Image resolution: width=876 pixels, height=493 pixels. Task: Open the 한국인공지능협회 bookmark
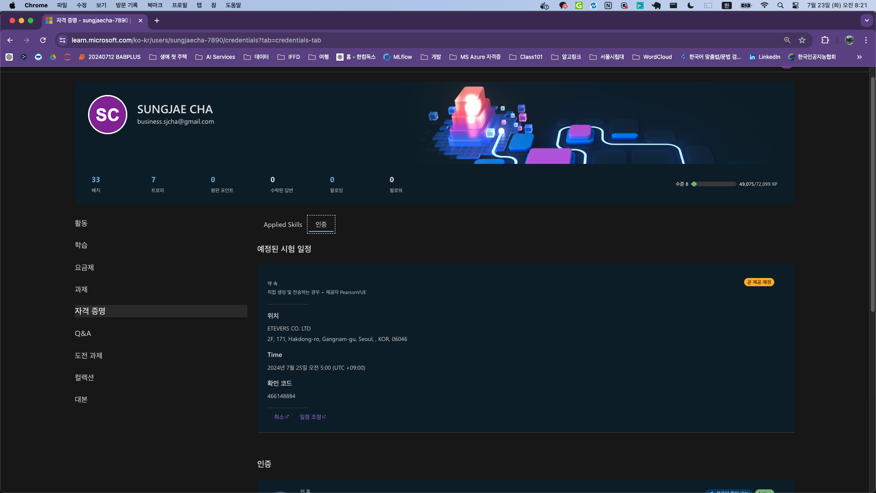tap(812, 57)
